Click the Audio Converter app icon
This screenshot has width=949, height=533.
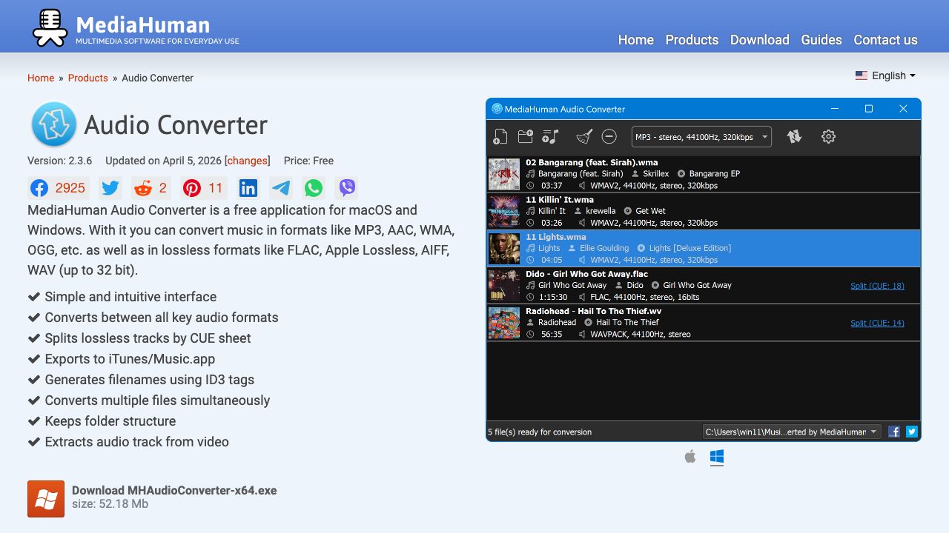point(54,124)
